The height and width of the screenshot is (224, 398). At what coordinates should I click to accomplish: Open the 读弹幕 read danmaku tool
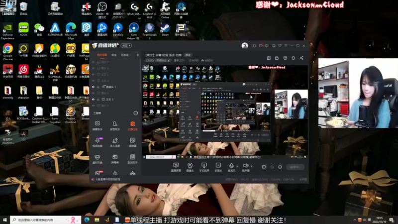pyautogui.click(x=132, y=142)
